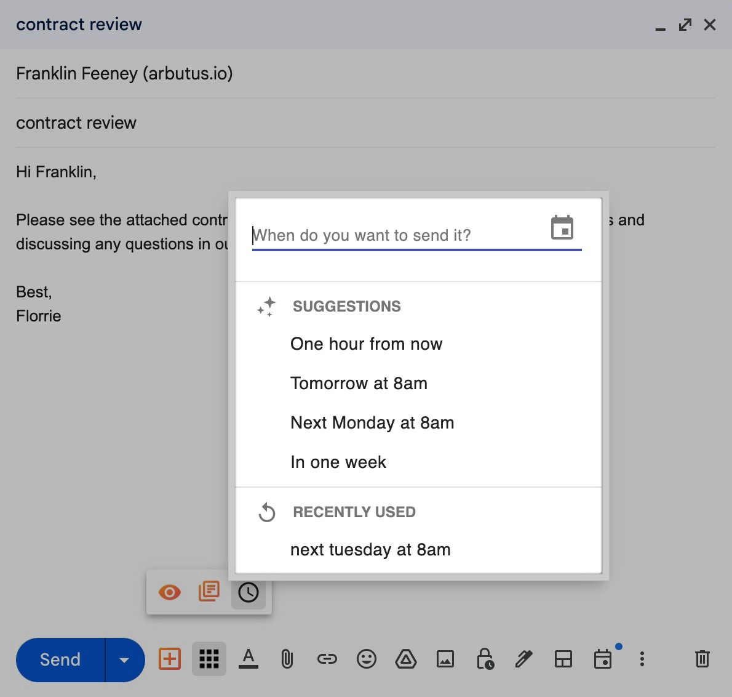The height and width of the screenshot is (697, 732).
Task: Enable confidential mode
Action: tap(485, 659)
